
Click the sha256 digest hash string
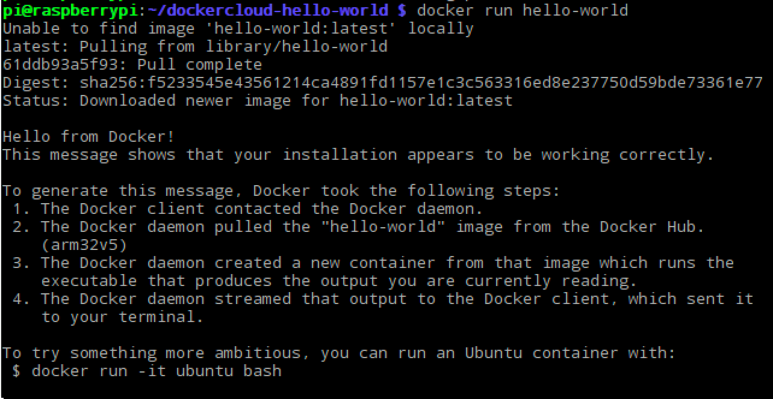coord(421,82)
